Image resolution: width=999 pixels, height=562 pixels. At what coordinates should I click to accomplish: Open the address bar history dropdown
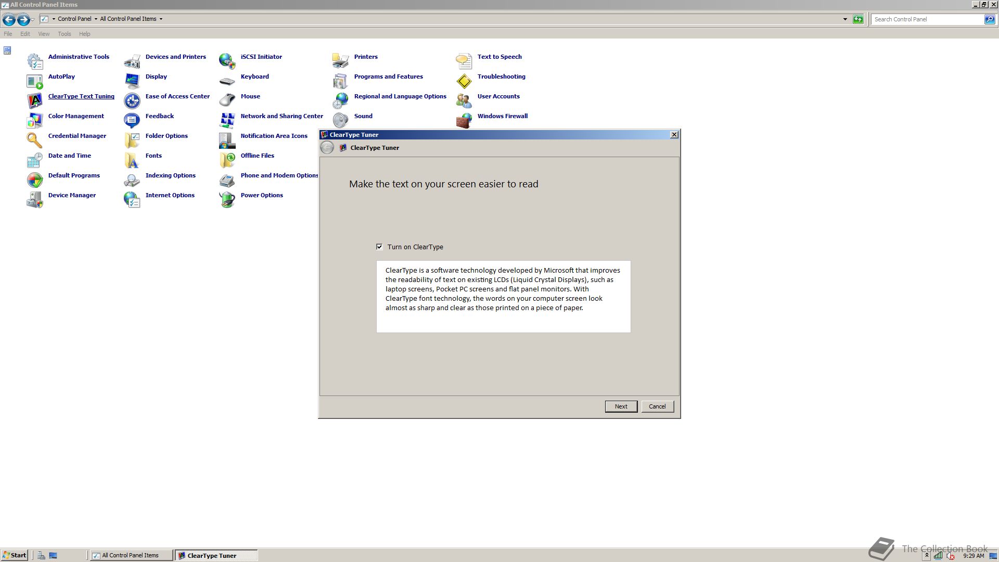(x=845, y=19)
